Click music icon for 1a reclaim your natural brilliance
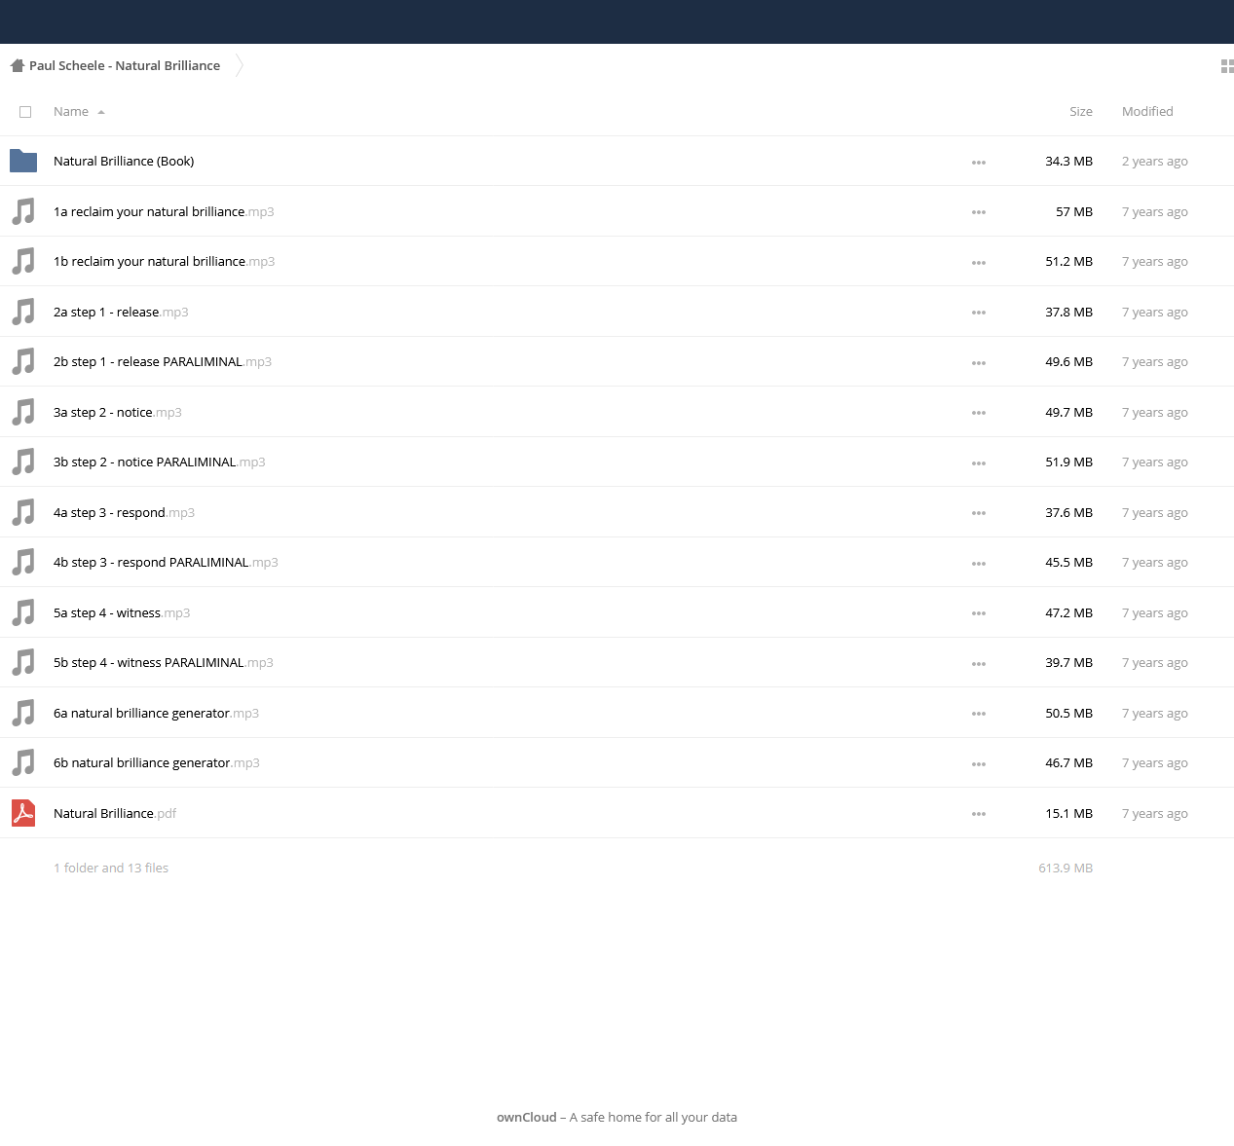The width and height of the screenshot is (1234, 1146). point(23,211)
